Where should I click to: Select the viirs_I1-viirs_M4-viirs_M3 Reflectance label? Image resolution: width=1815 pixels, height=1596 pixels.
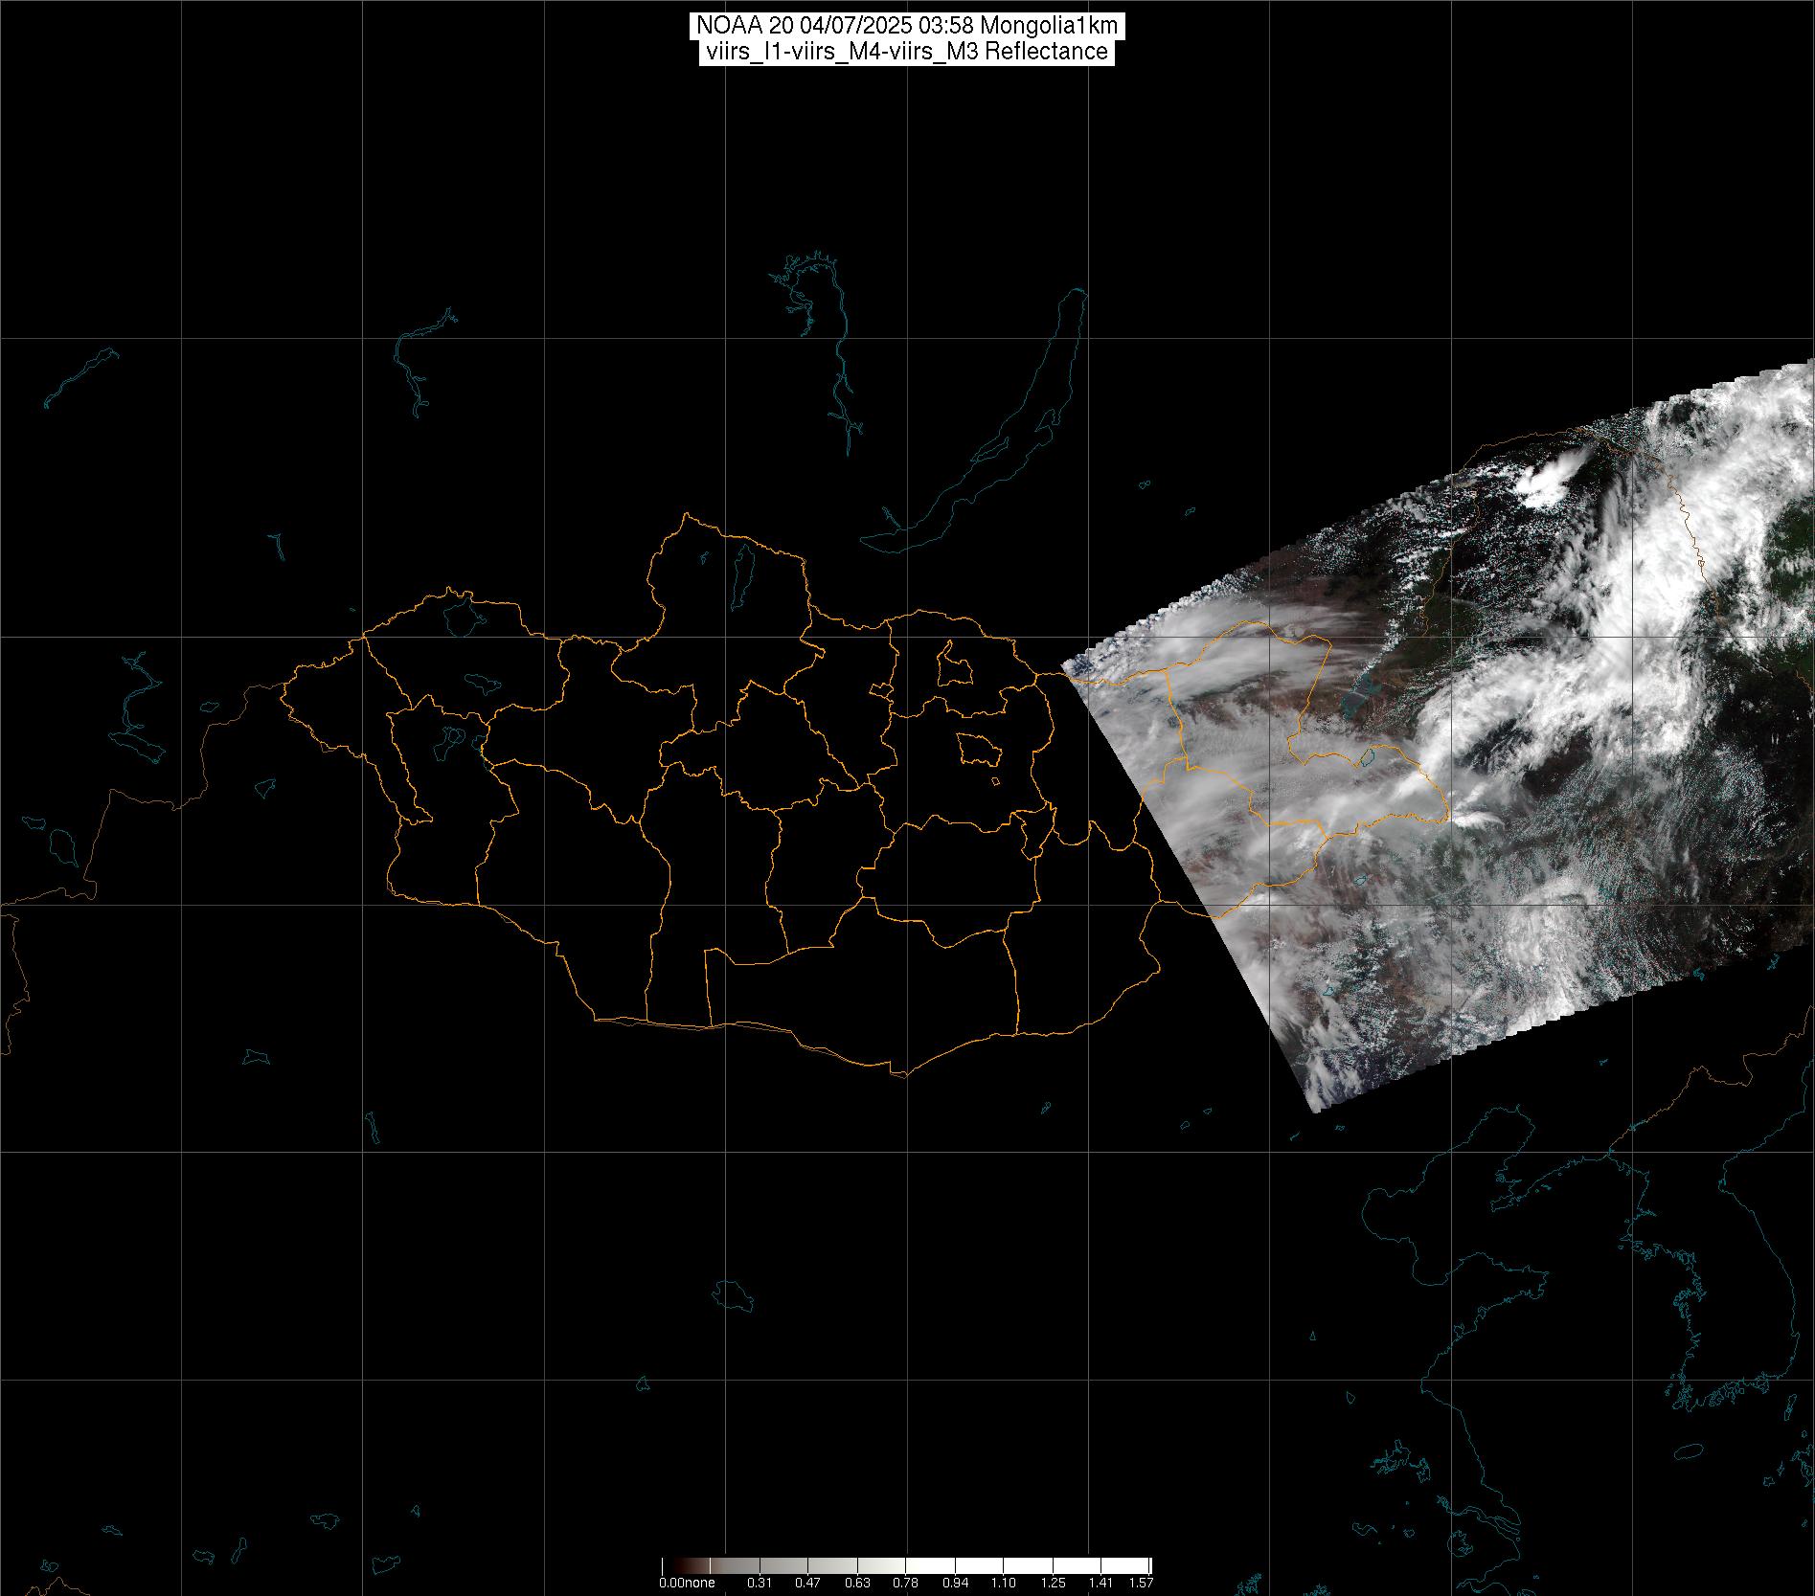(x=906, y=52)
